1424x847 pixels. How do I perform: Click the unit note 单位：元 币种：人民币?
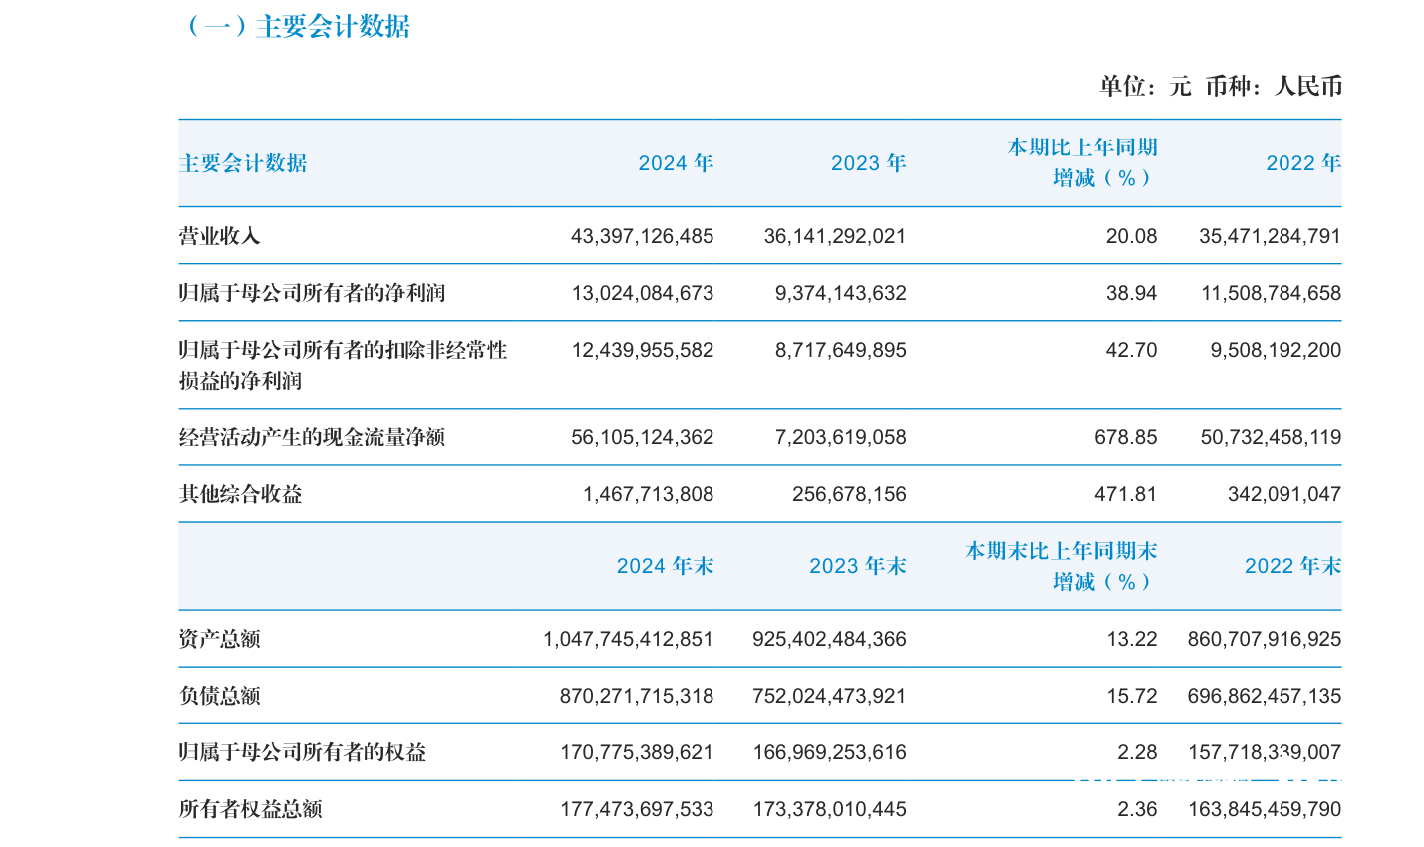coord(1221,86)
